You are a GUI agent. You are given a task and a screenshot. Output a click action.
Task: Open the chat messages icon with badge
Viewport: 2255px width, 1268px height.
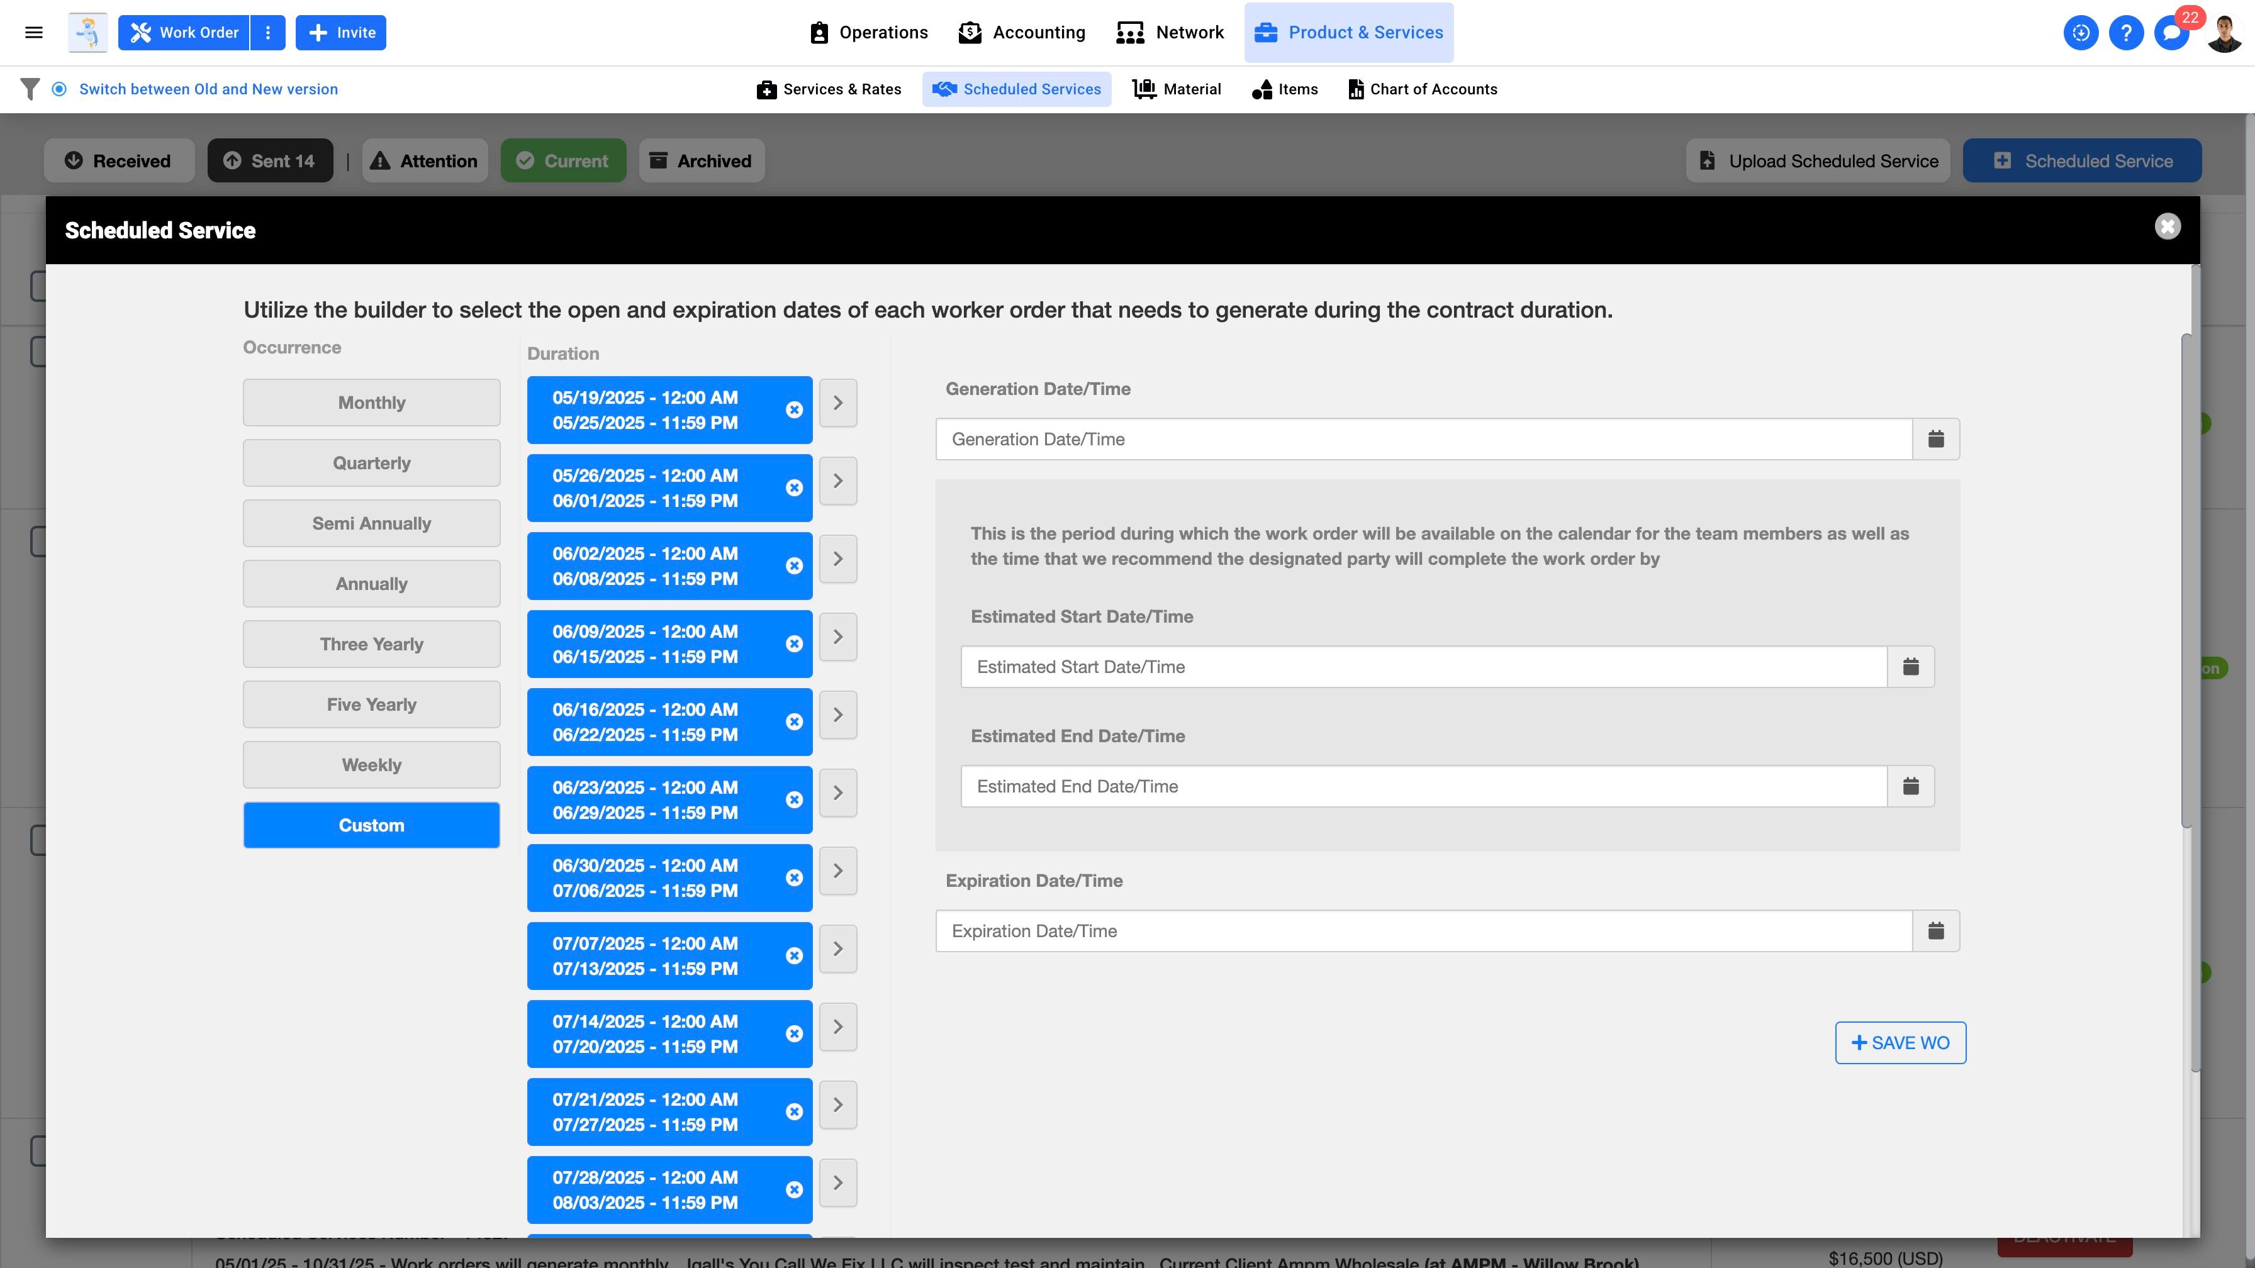[x=2171, y=33]
